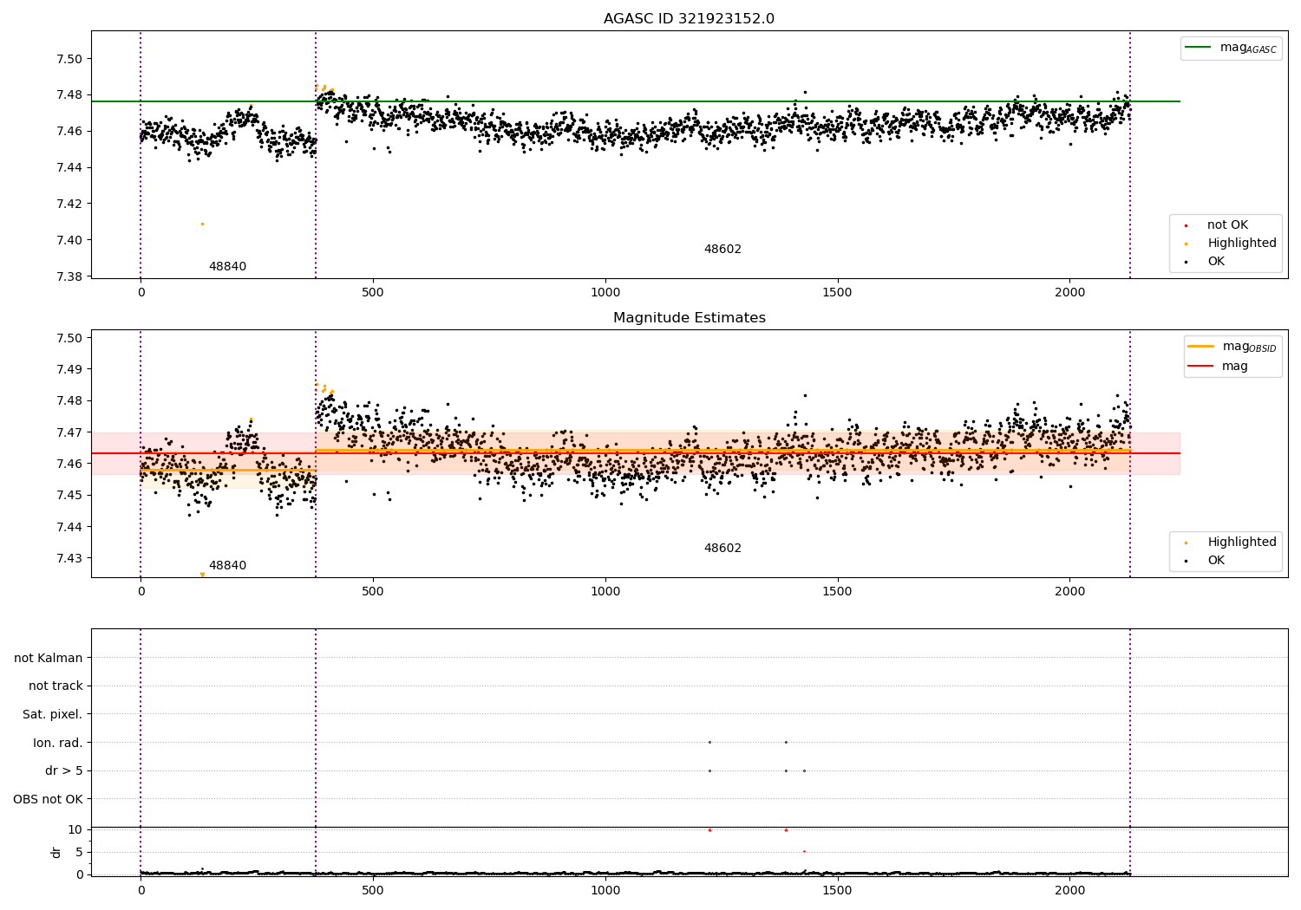Select 'Highlighted' in the top plot legend
This screenshot has width=1301, height=910.
tap(1241, 244)
